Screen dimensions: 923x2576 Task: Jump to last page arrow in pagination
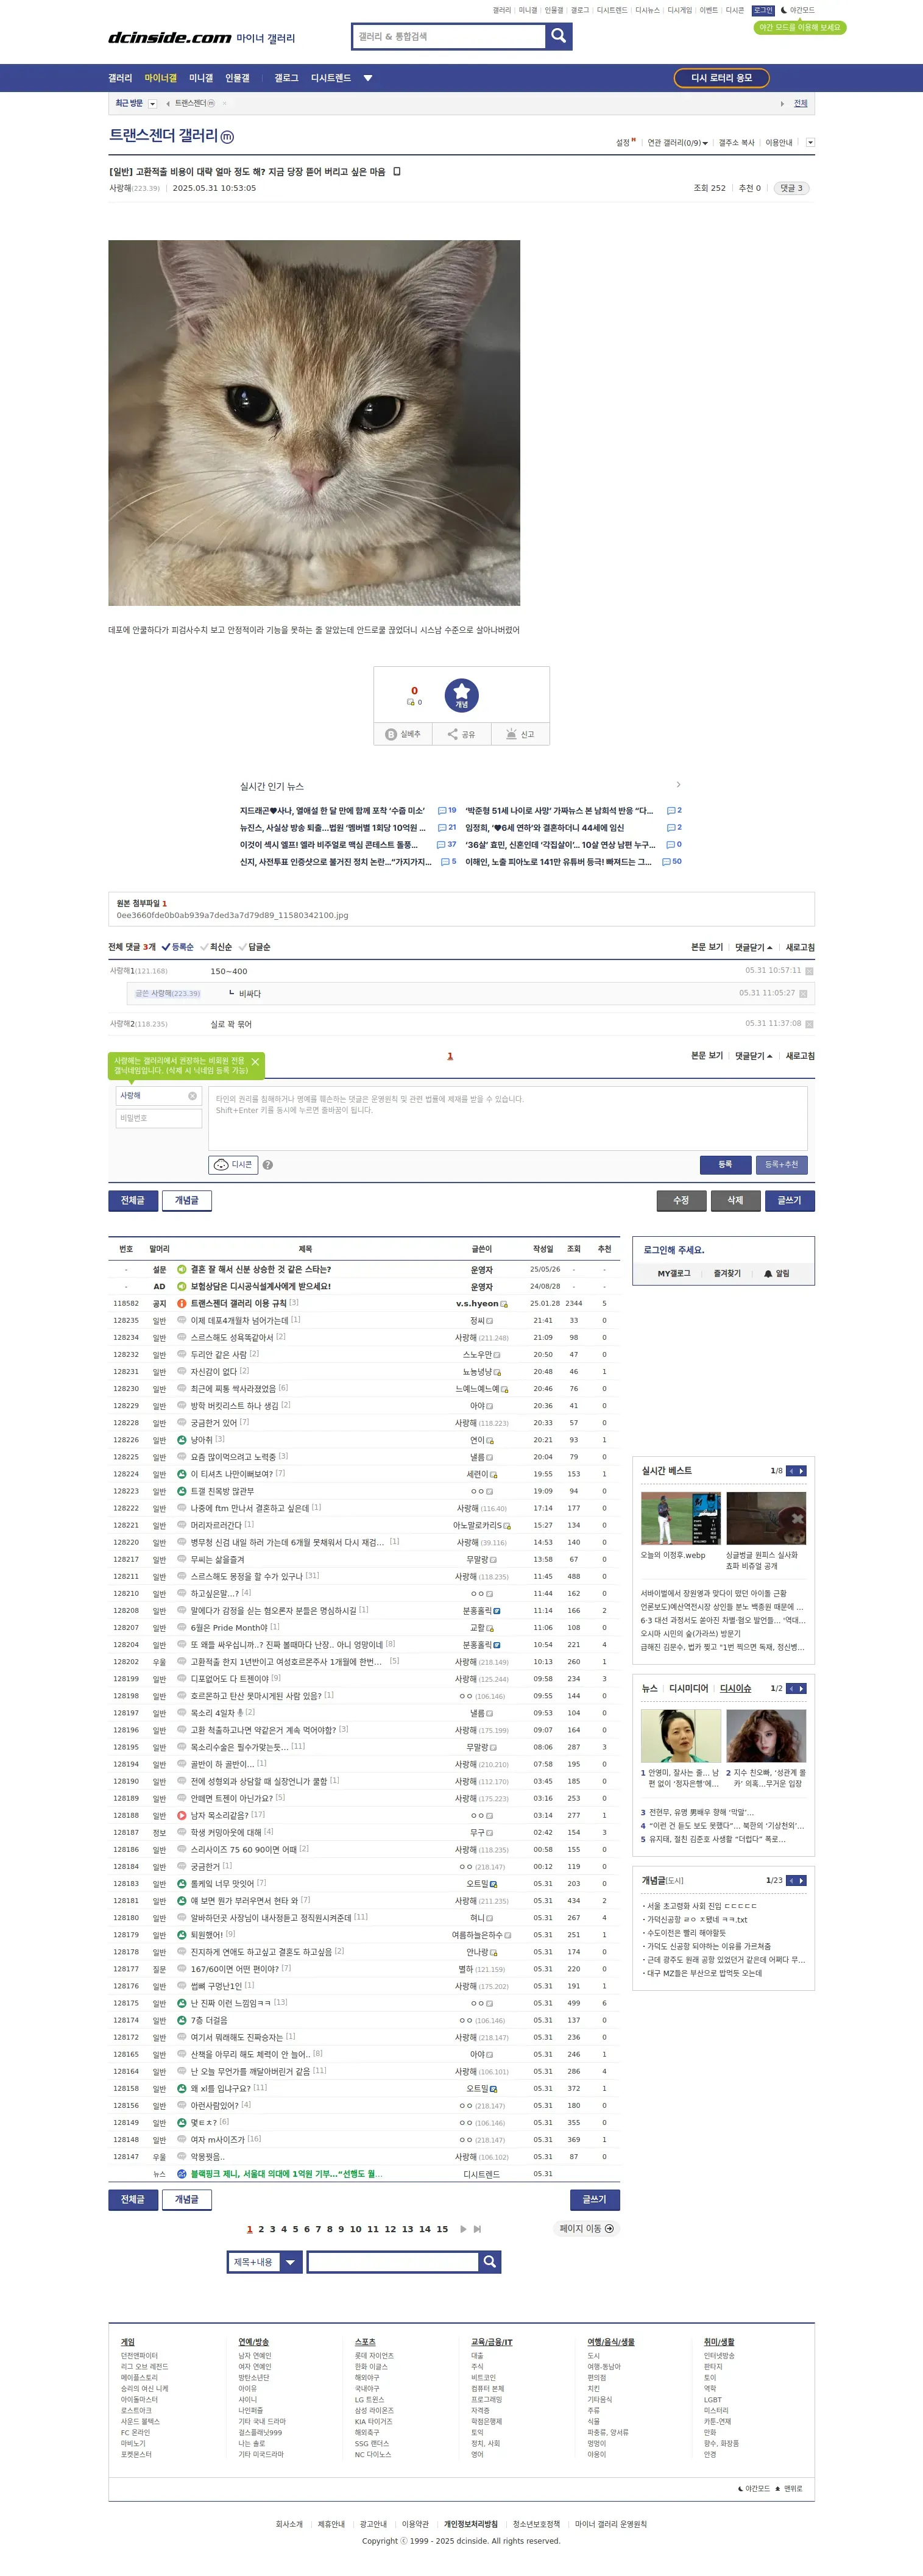tap(477, 2229)
